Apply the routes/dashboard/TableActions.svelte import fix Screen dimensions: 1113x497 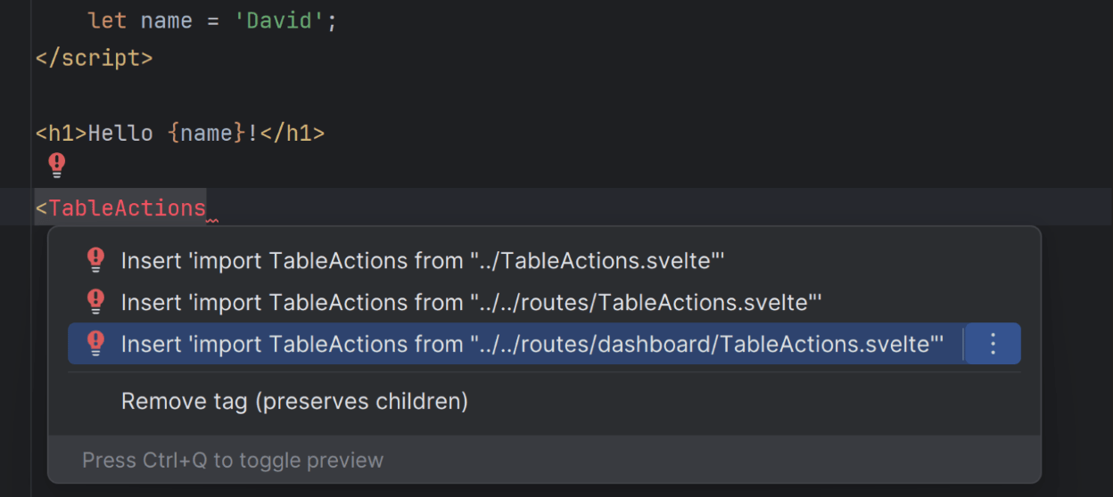532,344
